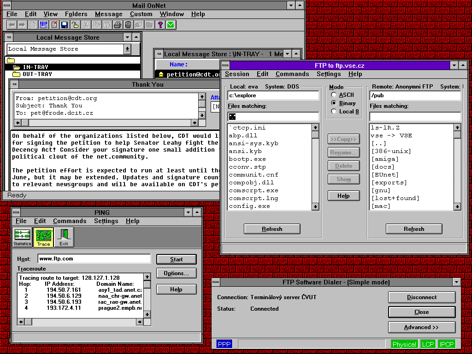
Task: Select Binary transfer mode
Action: click(334, 103)
